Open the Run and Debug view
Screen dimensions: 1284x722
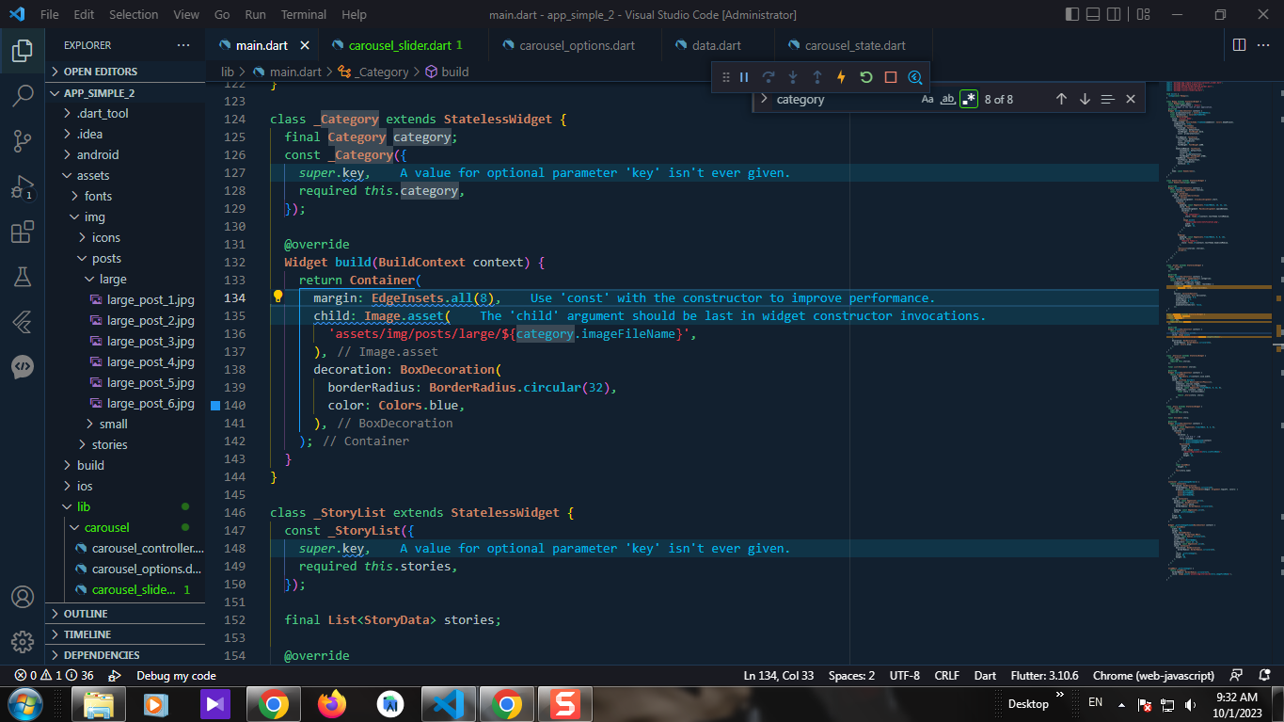[23, 186]
